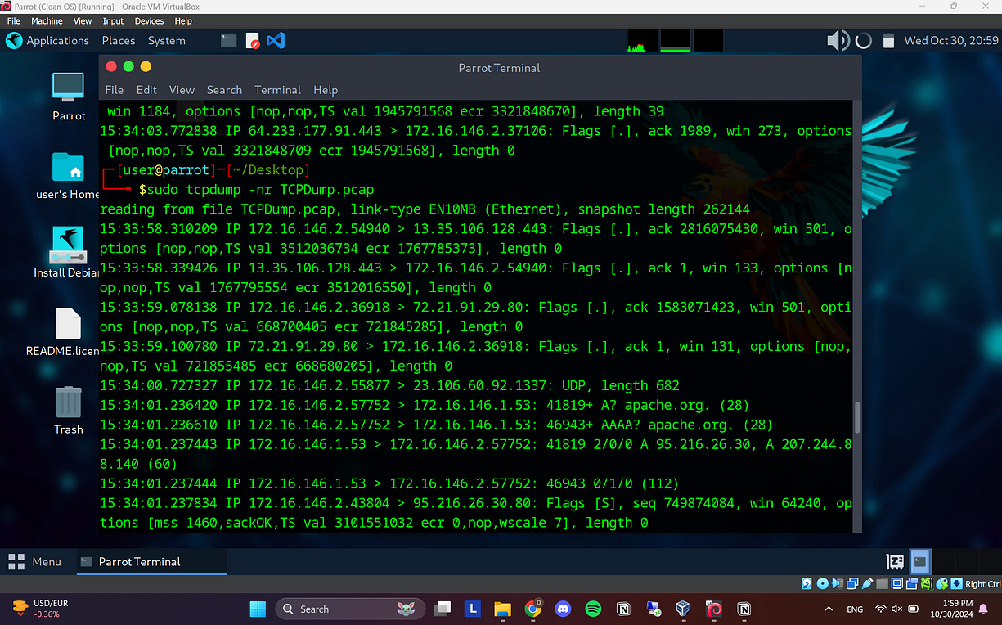Click the shared folders icon in VirtualBox status bar

click(x=882, y=583)
